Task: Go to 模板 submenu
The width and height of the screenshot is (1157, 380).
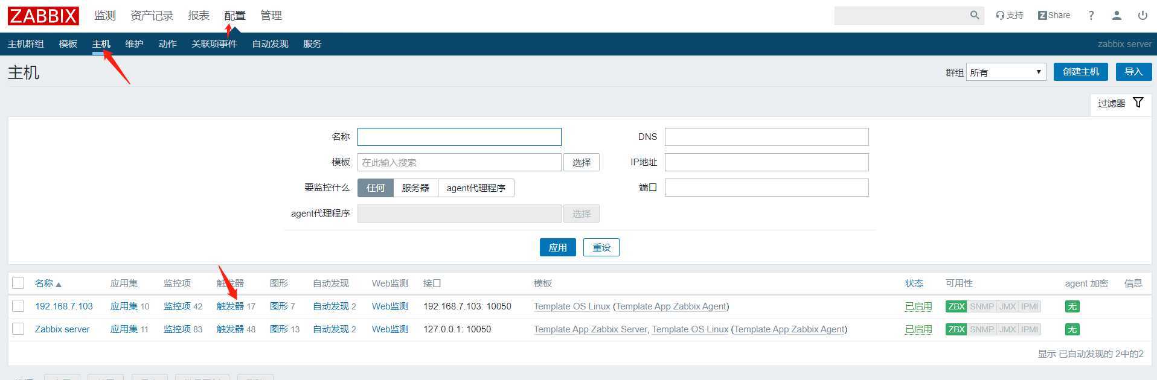Action: pyautogui.click(x=68, y=44)
